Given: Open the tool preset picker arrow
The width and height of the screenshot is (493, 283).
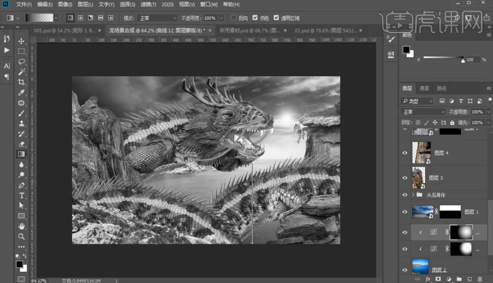Looking at the screenshot, I should (x=17, y=18).
